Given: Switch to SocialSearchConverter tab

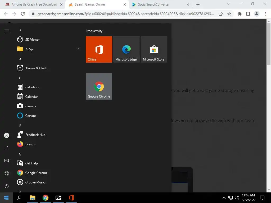Looking at the screenshot, I should click(154, 4).
